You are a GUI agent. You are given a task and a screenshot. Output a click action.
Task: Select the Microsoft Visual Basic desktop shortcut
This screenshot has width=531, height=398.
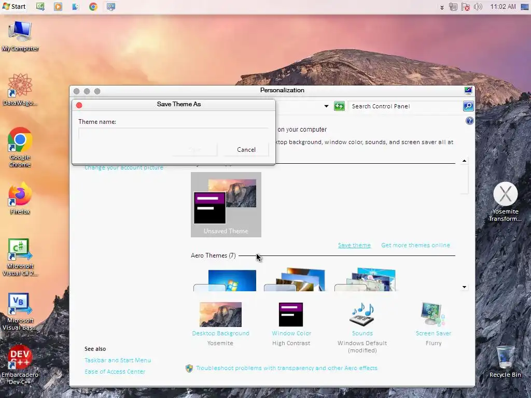click(x=20, y=311)
